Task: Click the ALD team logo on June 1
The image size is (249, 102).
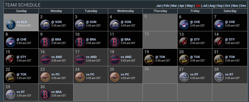Action: point(11,24)
